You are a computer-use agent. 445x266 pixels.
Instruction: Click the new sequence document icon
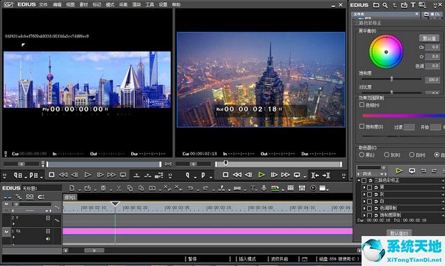72,188
